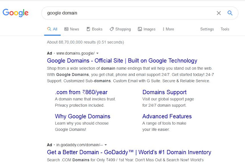Open the .com from ₹860/year link
245x163 pixels.
point(81,92)
